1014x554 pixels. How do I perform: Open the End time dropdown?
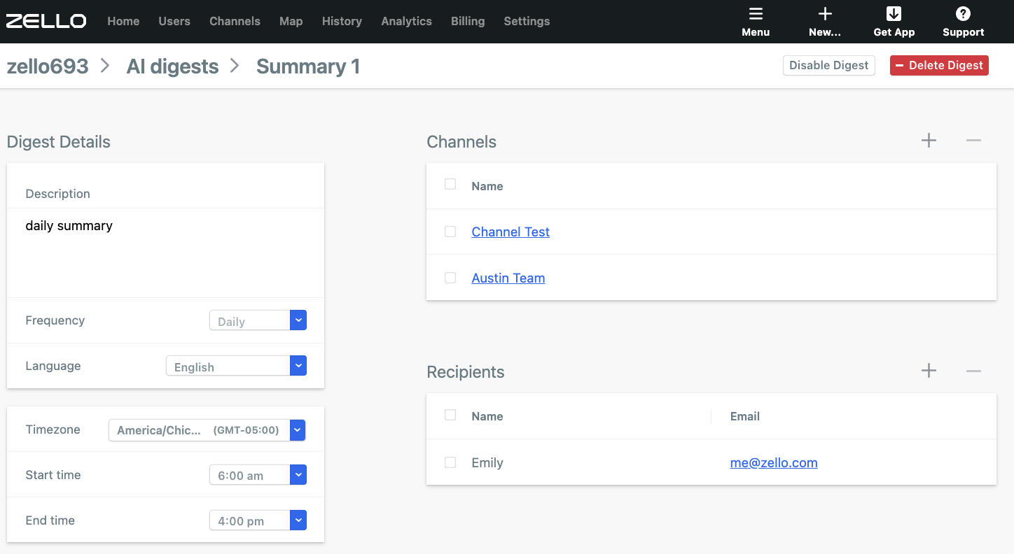258,520
